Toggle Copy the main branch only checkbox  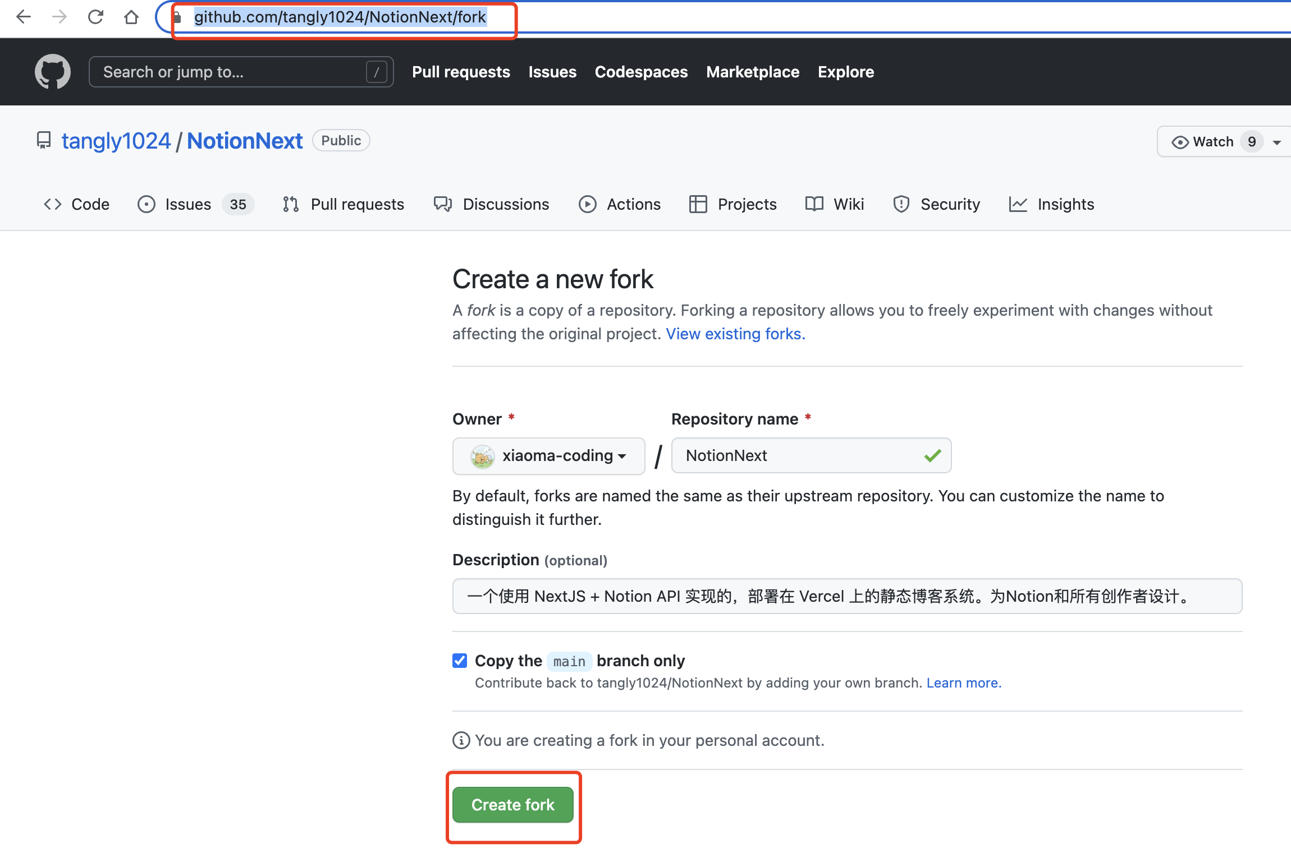click(x=460, y=661)
